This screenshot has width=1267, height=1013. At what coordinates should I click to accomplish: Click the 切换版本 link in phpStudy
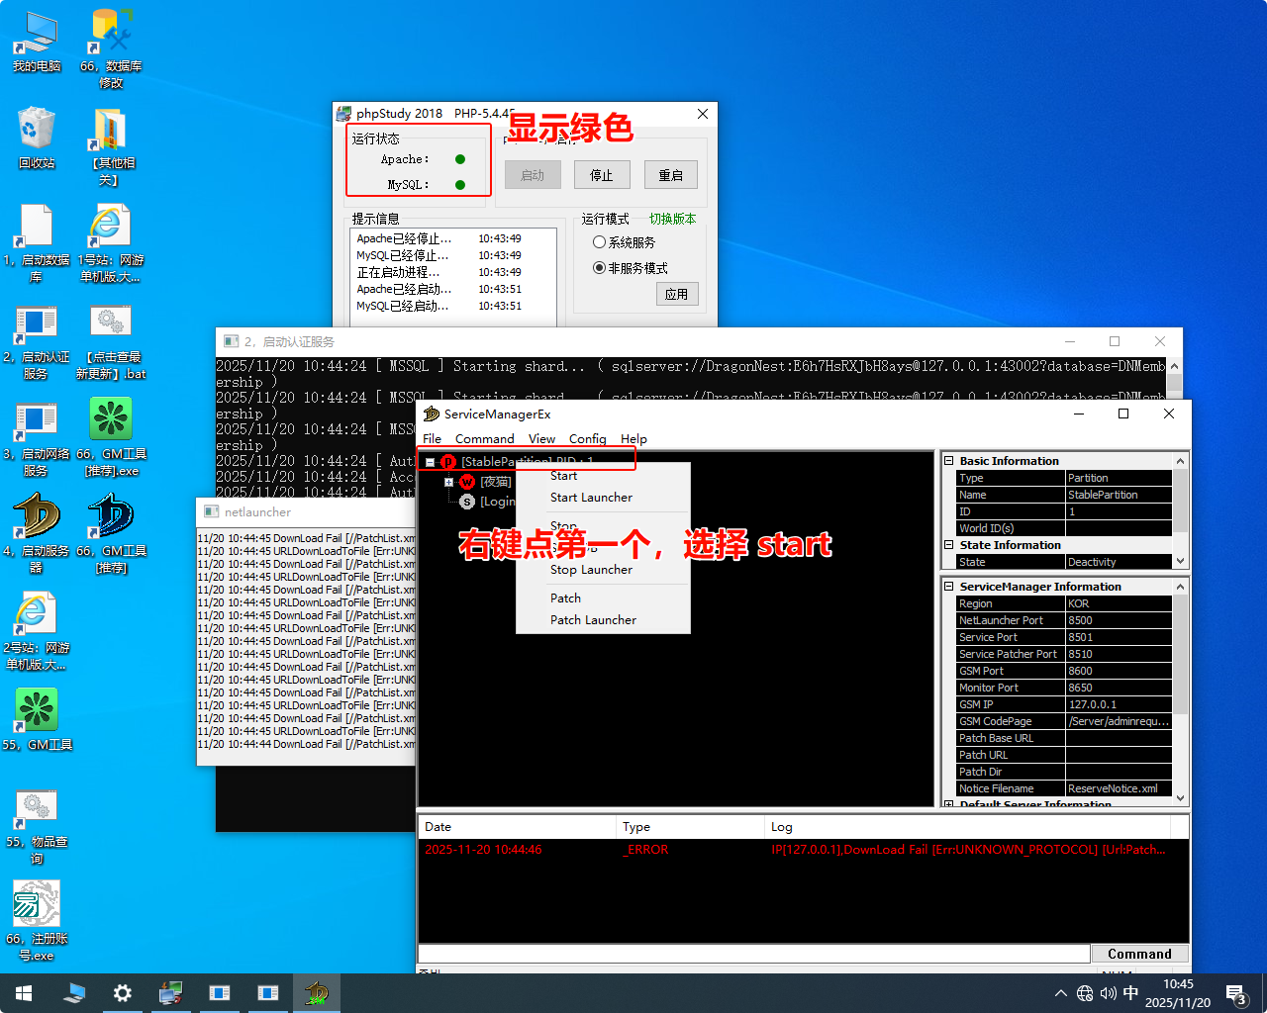pos(672,219)
